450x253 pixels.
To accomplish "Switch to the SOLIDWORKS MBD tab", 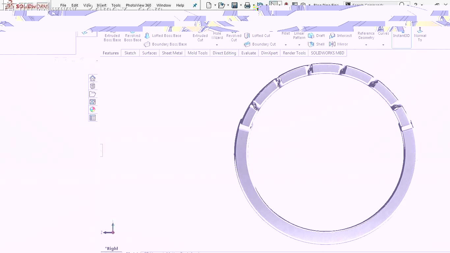I will (327, 53).
